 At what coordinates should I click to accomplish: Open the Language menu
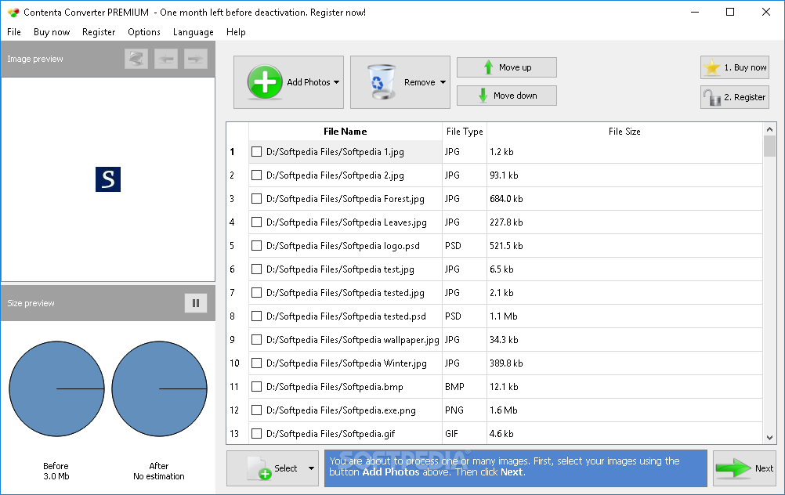coord(194,32)
